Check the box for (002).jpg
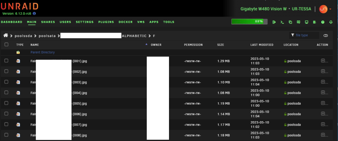The height and width of the screenshot is (141, 338). coord(6,71)
